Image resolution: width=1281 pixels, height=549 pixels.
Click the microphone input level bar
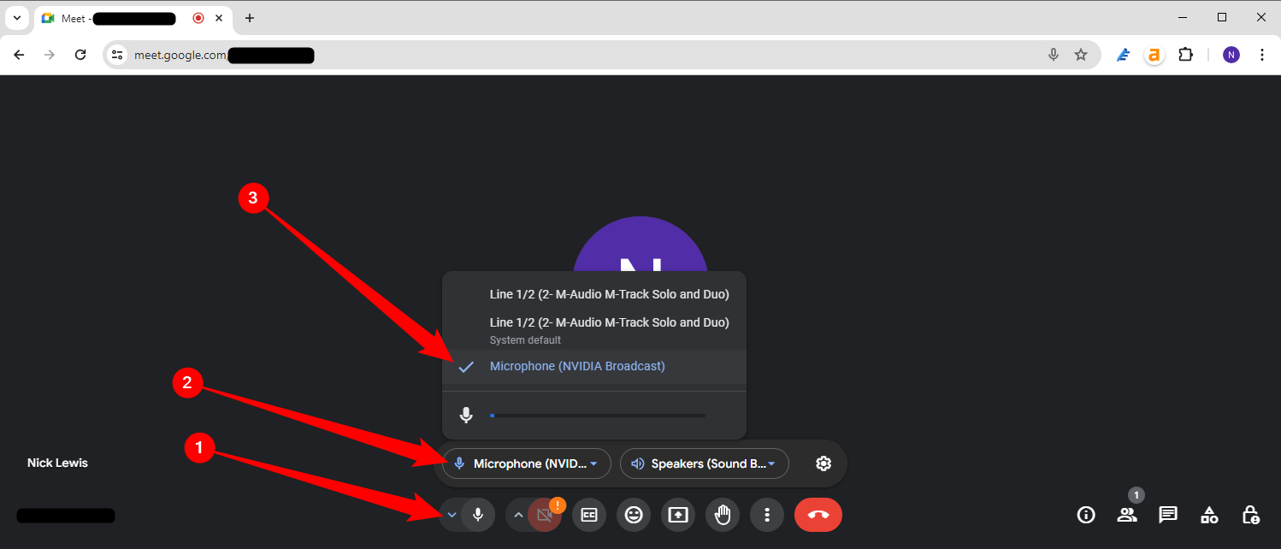598,416
